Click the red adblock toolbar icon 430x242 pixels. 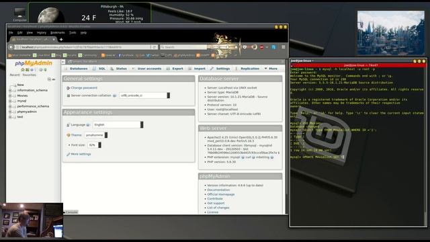pos(261,47)
